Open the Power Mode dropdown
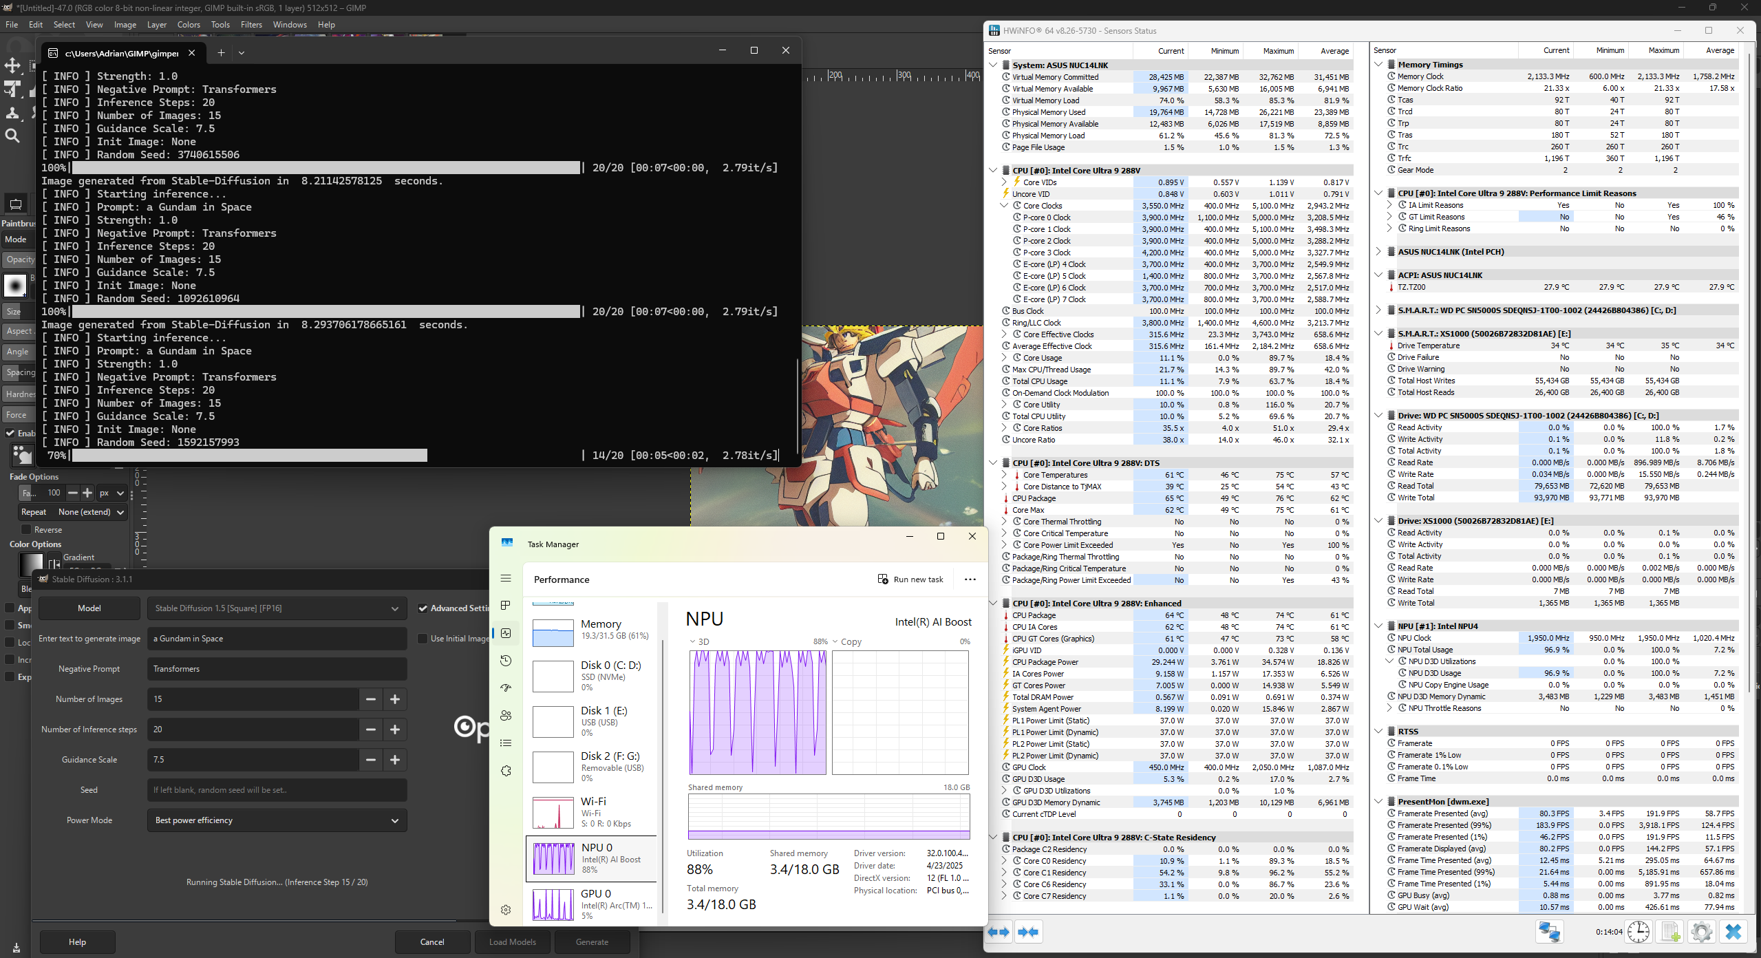The width and height of the screenshot is (1761, 958). [x=277, y=820]
